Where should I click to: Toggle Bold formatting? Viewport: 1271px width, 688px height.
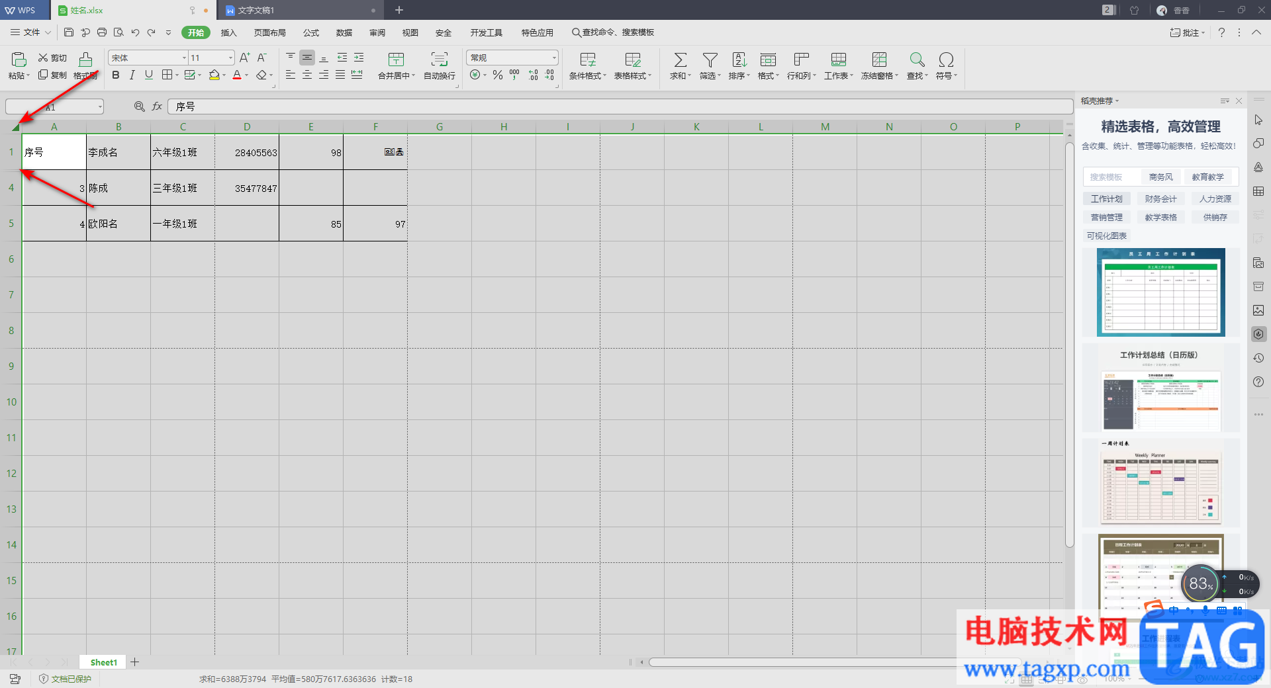coord(116,75)
